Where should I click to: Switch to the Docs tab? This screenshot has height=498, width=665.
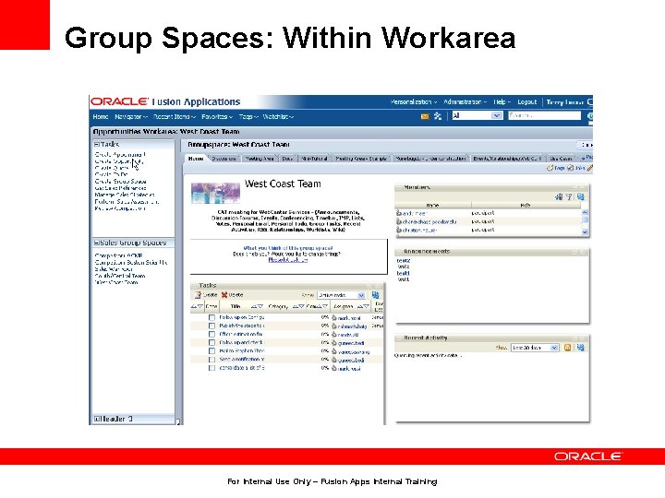tap(287, 159)
